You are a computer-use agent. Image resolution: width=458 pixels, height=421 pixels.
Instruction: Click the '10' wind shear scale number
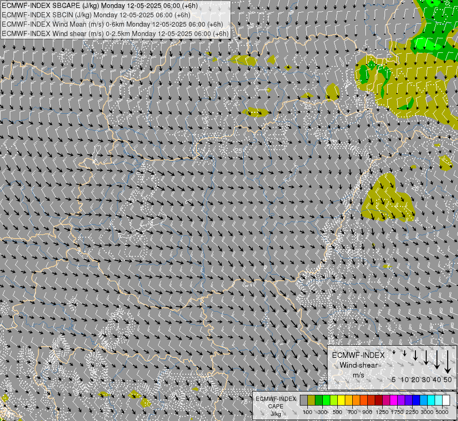(405, 379)
